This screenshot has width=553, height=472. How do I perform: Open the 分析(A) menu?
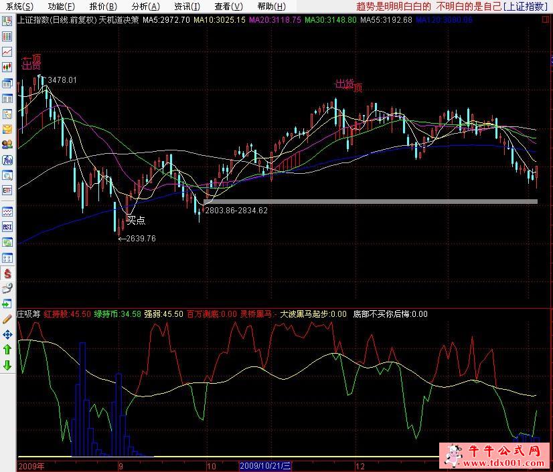pos(145,6)
